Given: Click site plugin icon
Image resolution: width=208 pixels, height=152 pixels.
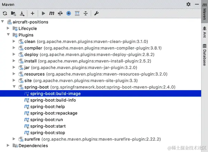Looking at the screenshot, I should [x=21, y=81].
